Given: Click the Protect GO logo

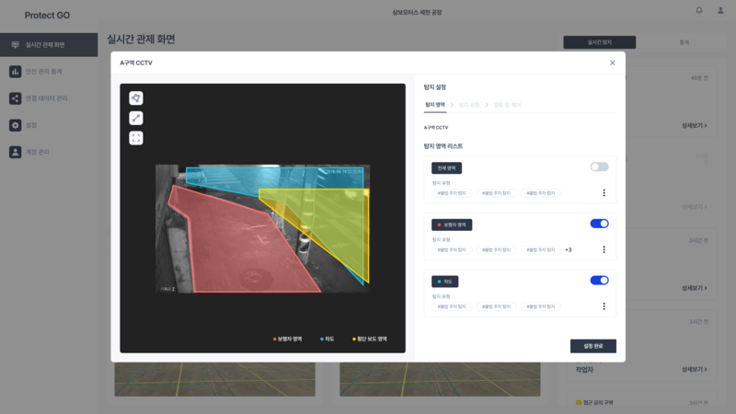Looking at the screenshot, I should click(x=47, y=15).
